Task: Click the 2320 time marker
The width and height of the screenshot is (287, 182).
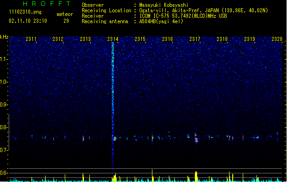Action: click(x=277, y=39)
